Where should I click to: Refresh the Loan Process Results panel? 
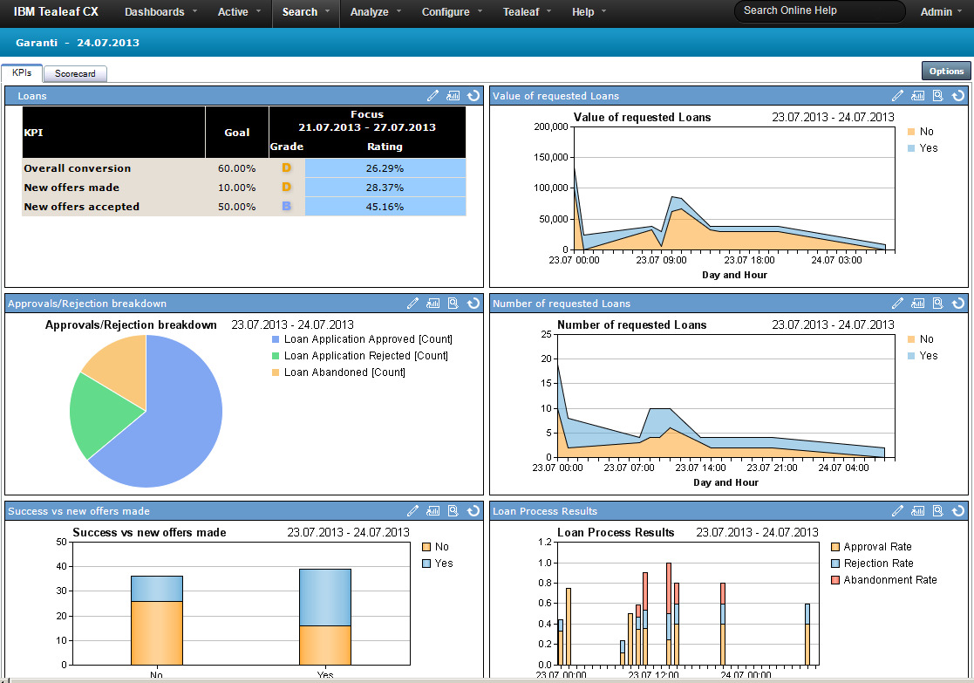click(958, 511)
